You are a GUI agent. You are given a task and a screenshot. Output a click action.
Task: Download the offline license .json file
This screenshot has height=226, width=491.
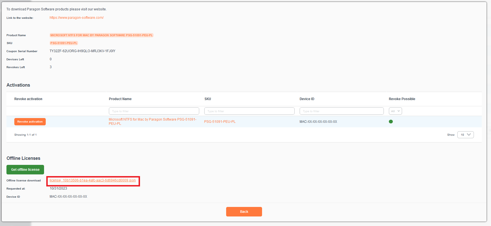click(93, 180)
